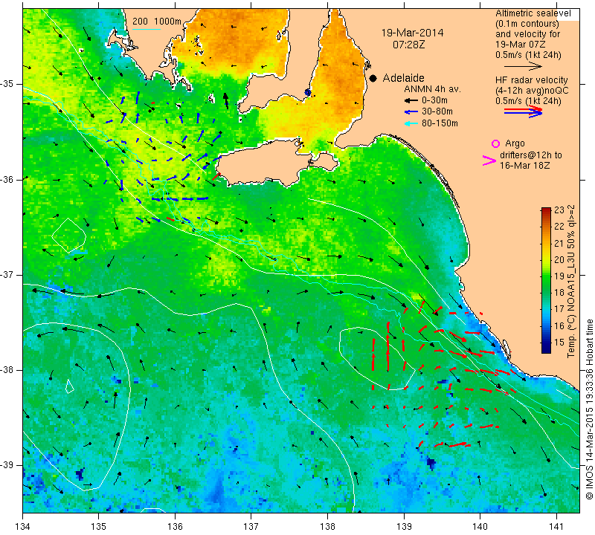This screenshot has width=595, height=535.
Task: Click the '30-80m' depth legend label
Action: click(x=437, y=112)
